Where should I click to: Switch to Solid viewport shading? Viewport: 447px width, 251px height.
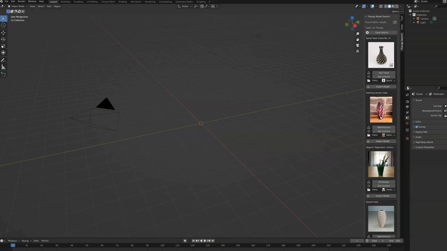389,6
